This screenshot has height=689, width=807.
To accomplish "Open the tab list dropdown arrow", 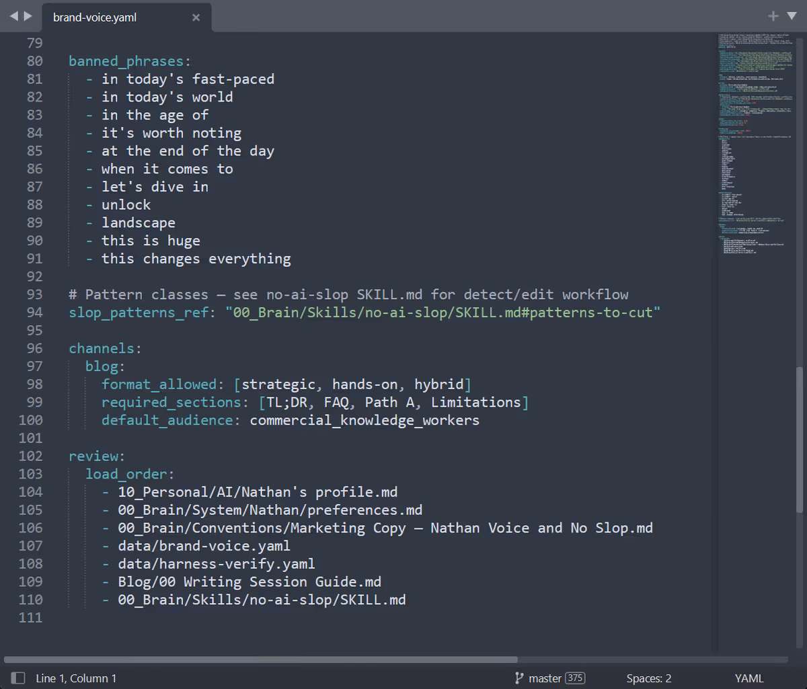I will tap(792, 16).
